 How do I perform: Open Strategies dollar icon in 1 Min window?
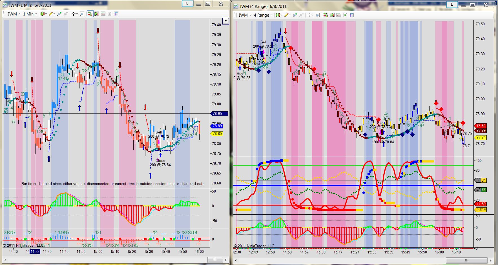[x=110, y=14]
